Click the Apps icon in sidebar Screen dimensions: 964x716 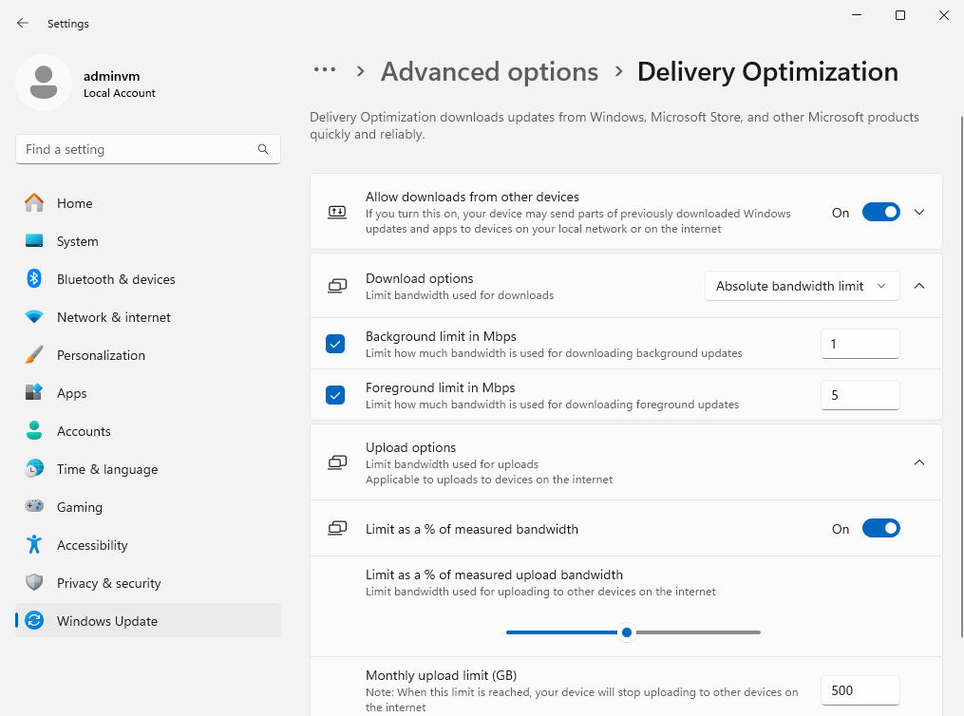point(34,393)
